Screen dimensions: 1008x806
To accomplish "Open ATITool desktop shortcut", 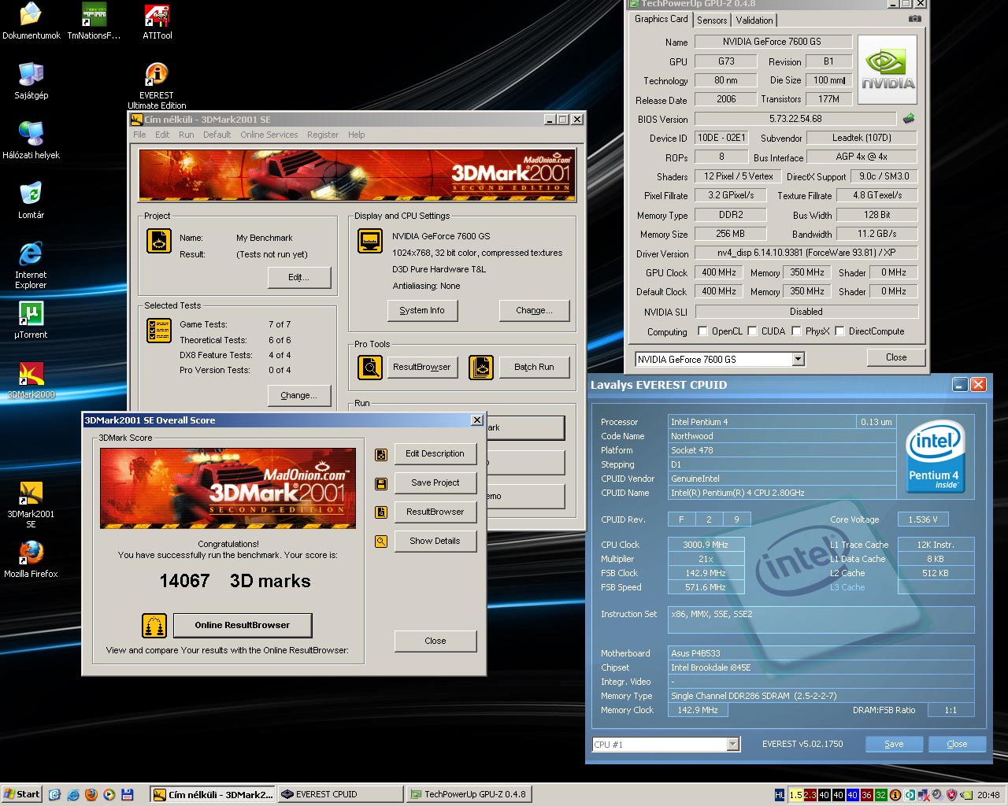I will (x=157, y=21).
